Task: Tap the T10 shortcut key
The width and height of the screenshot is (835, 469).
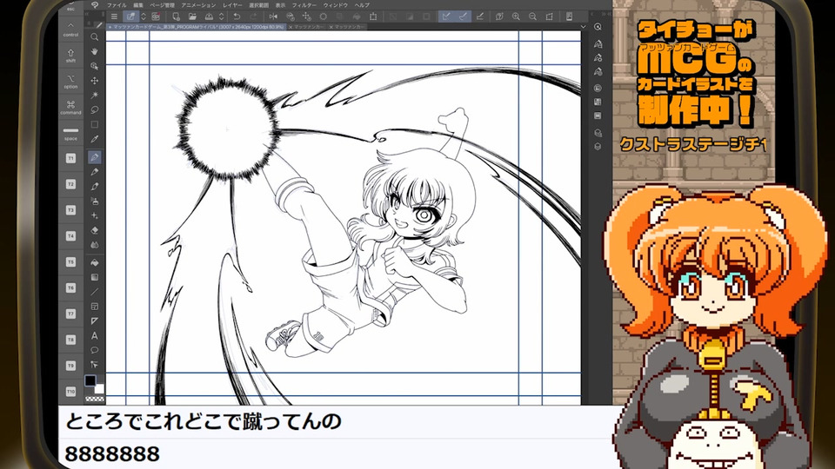Action: tap(70, 392)
